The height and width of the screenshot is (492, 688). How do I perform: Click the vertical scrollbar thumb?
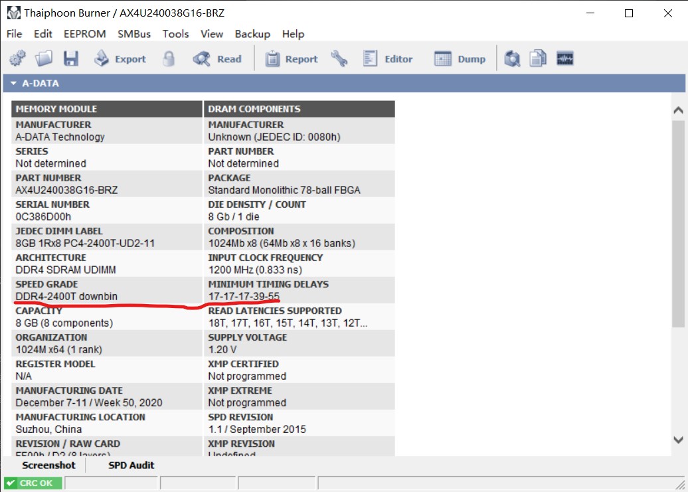point(678,224)
